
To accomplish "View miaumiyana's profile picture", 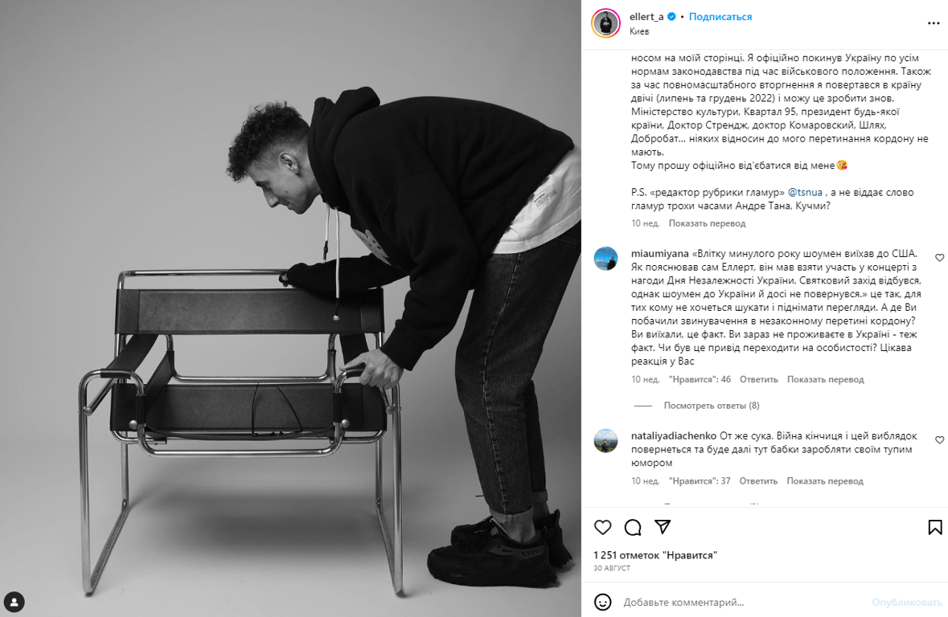I will 605,258.
